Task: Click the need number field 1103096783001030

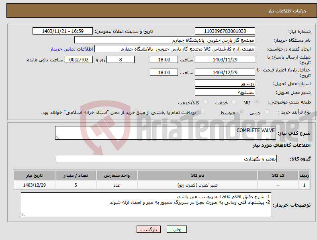Action: click(x=225, y=31)
